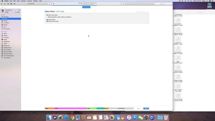Open Safari from the Dock

tap(66, 118)
